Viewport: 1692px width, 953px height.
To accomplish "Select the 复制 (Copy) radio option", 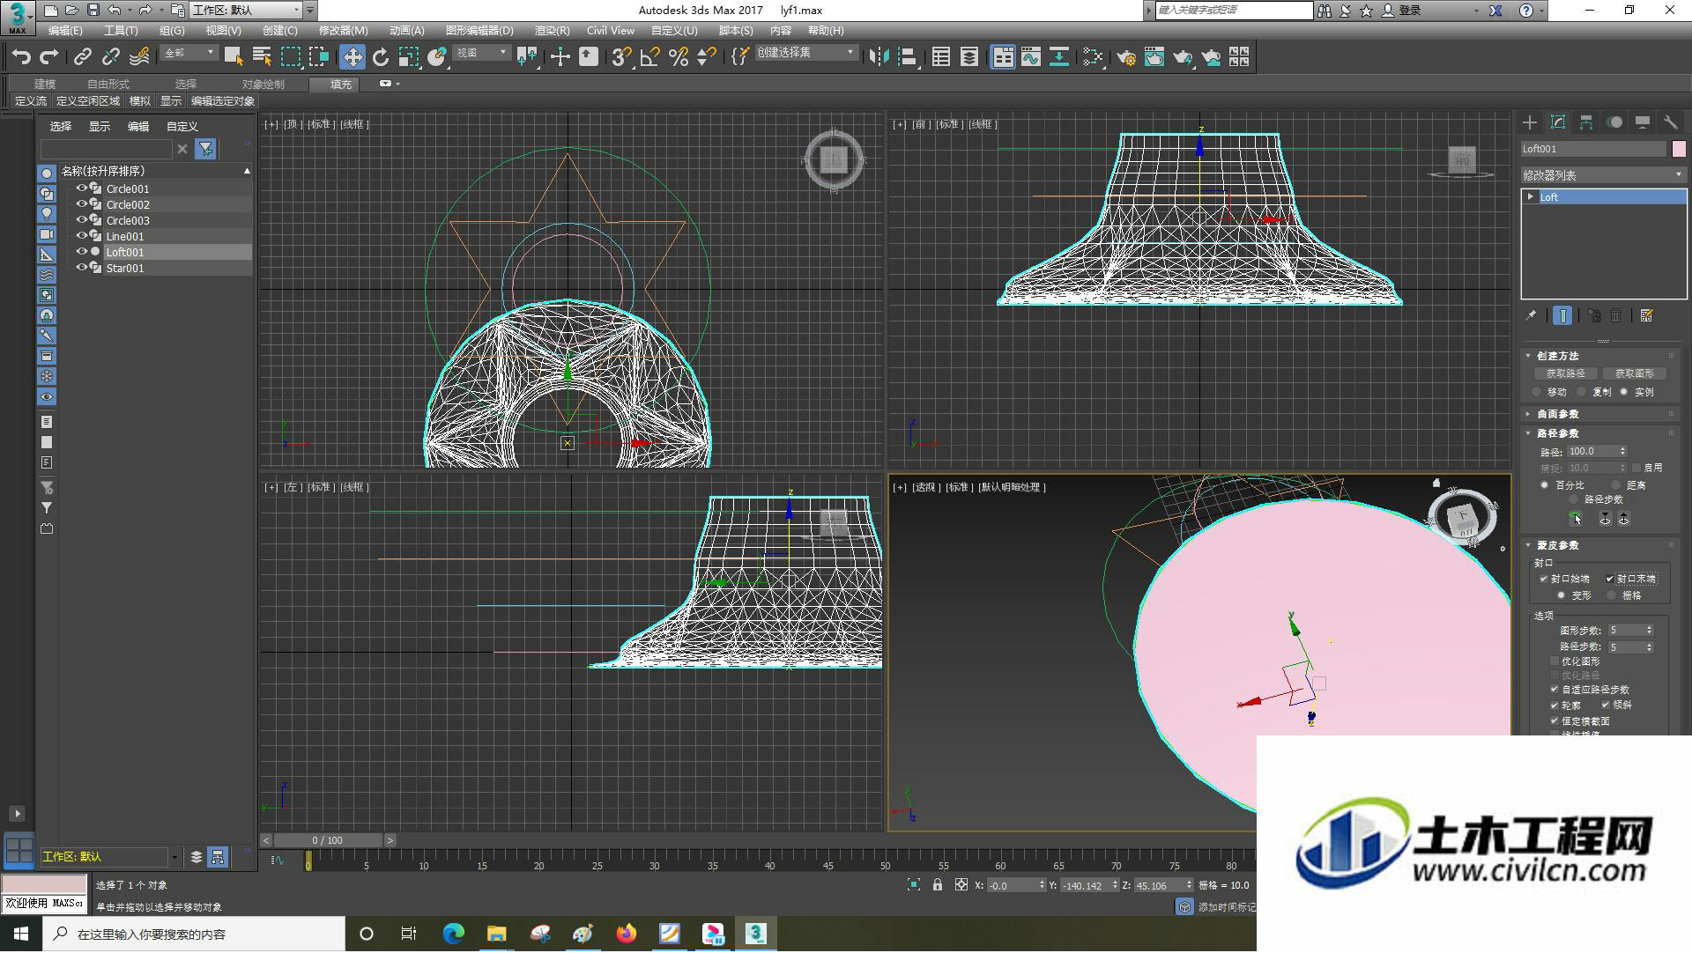I will click(1582, 392).
